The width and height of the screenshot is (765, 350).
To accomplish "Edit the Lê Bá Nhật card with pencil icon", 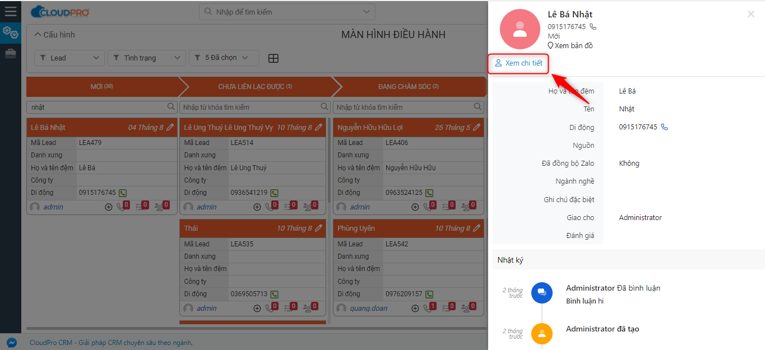I will tap(170, 127).
